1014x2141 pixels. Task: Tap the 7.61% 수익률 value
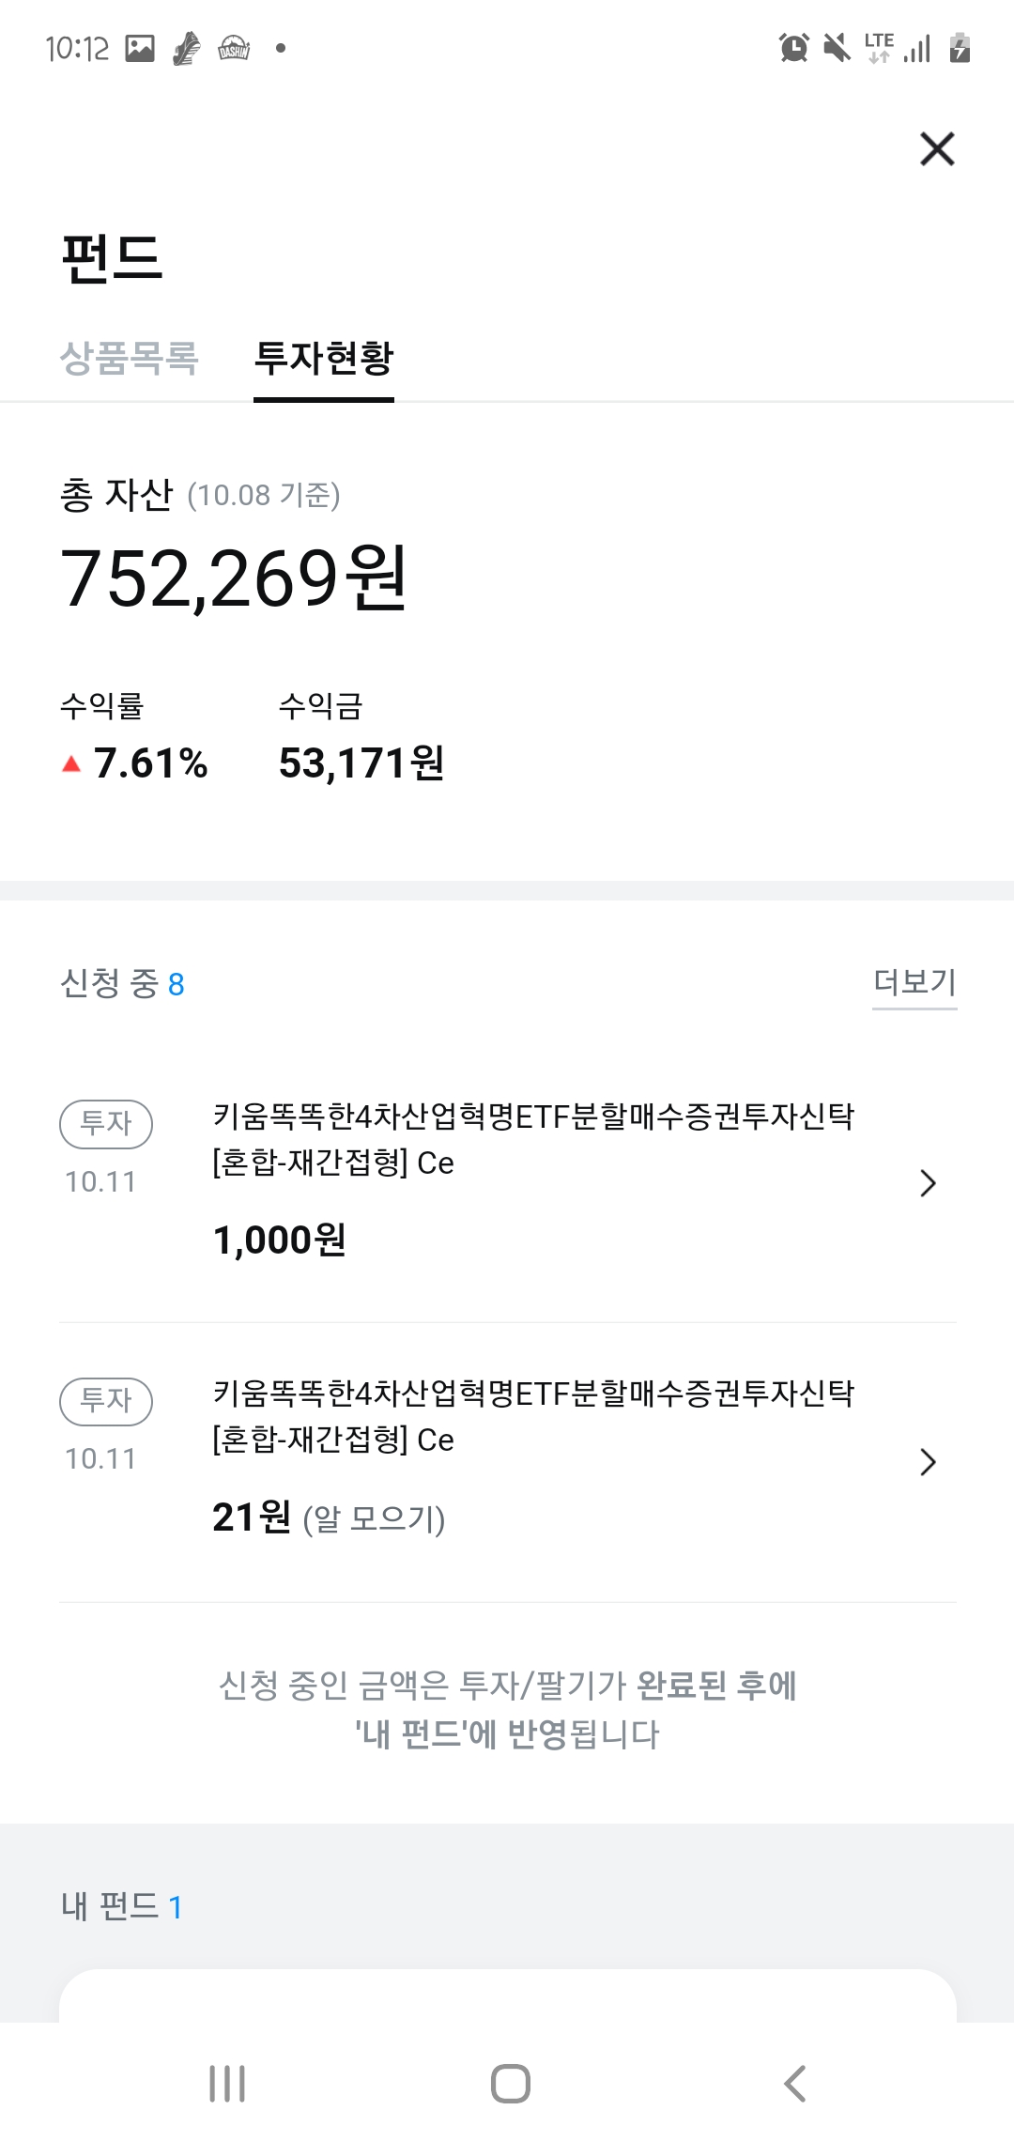pyautogui.click(x=150, y=763)
